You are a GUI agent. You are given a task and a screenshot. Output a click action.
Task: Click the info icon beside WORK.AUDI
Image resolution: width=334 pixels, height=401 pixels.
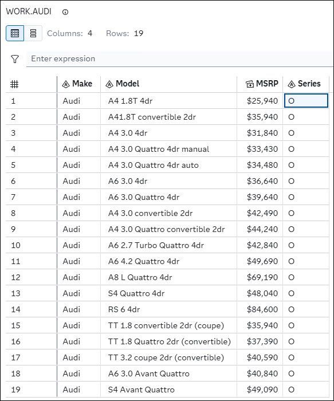(65, 12)
